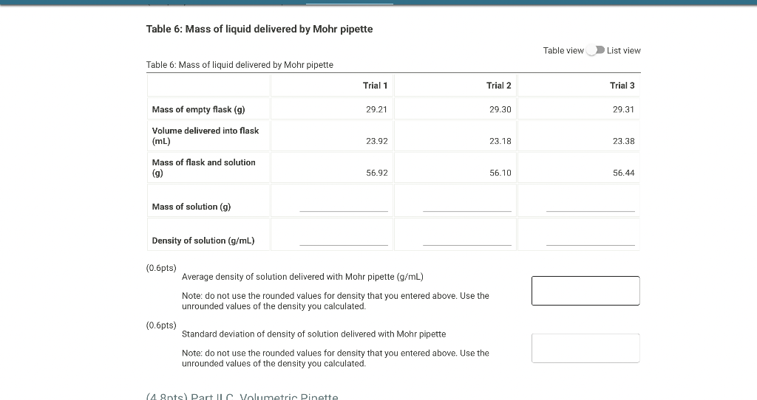Click the Part II.C Volumetric Pipette heading
Image resolution: width=757 pixels, height=400 pixels.
pyautogui.click(x=242, y=396)
